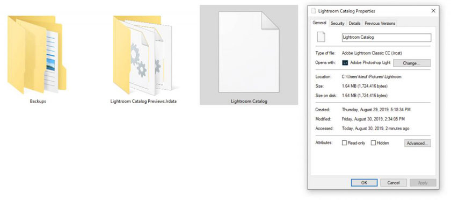Select the Backups folder icon
The width and height of the screenshot is (451, 200).
pyautogui.click(x=37, y=55)
